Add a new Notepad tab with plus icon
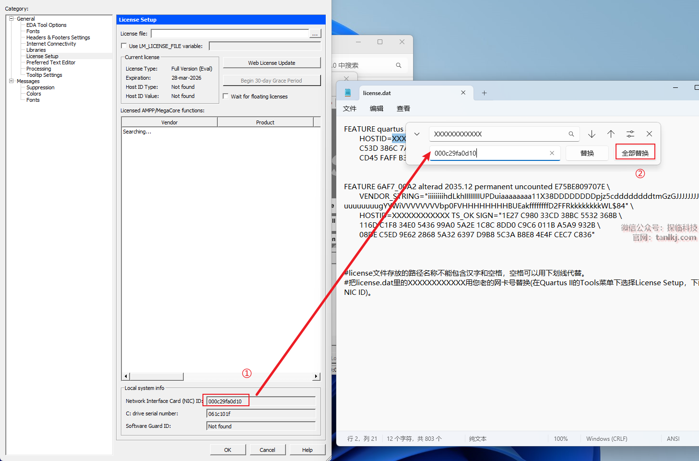 pyautogui.click(x=484, y=93)
